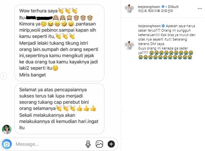Click leejeonghoon username in the caption
The height and width of the screenshot is (151, 205).
point(149,26)
